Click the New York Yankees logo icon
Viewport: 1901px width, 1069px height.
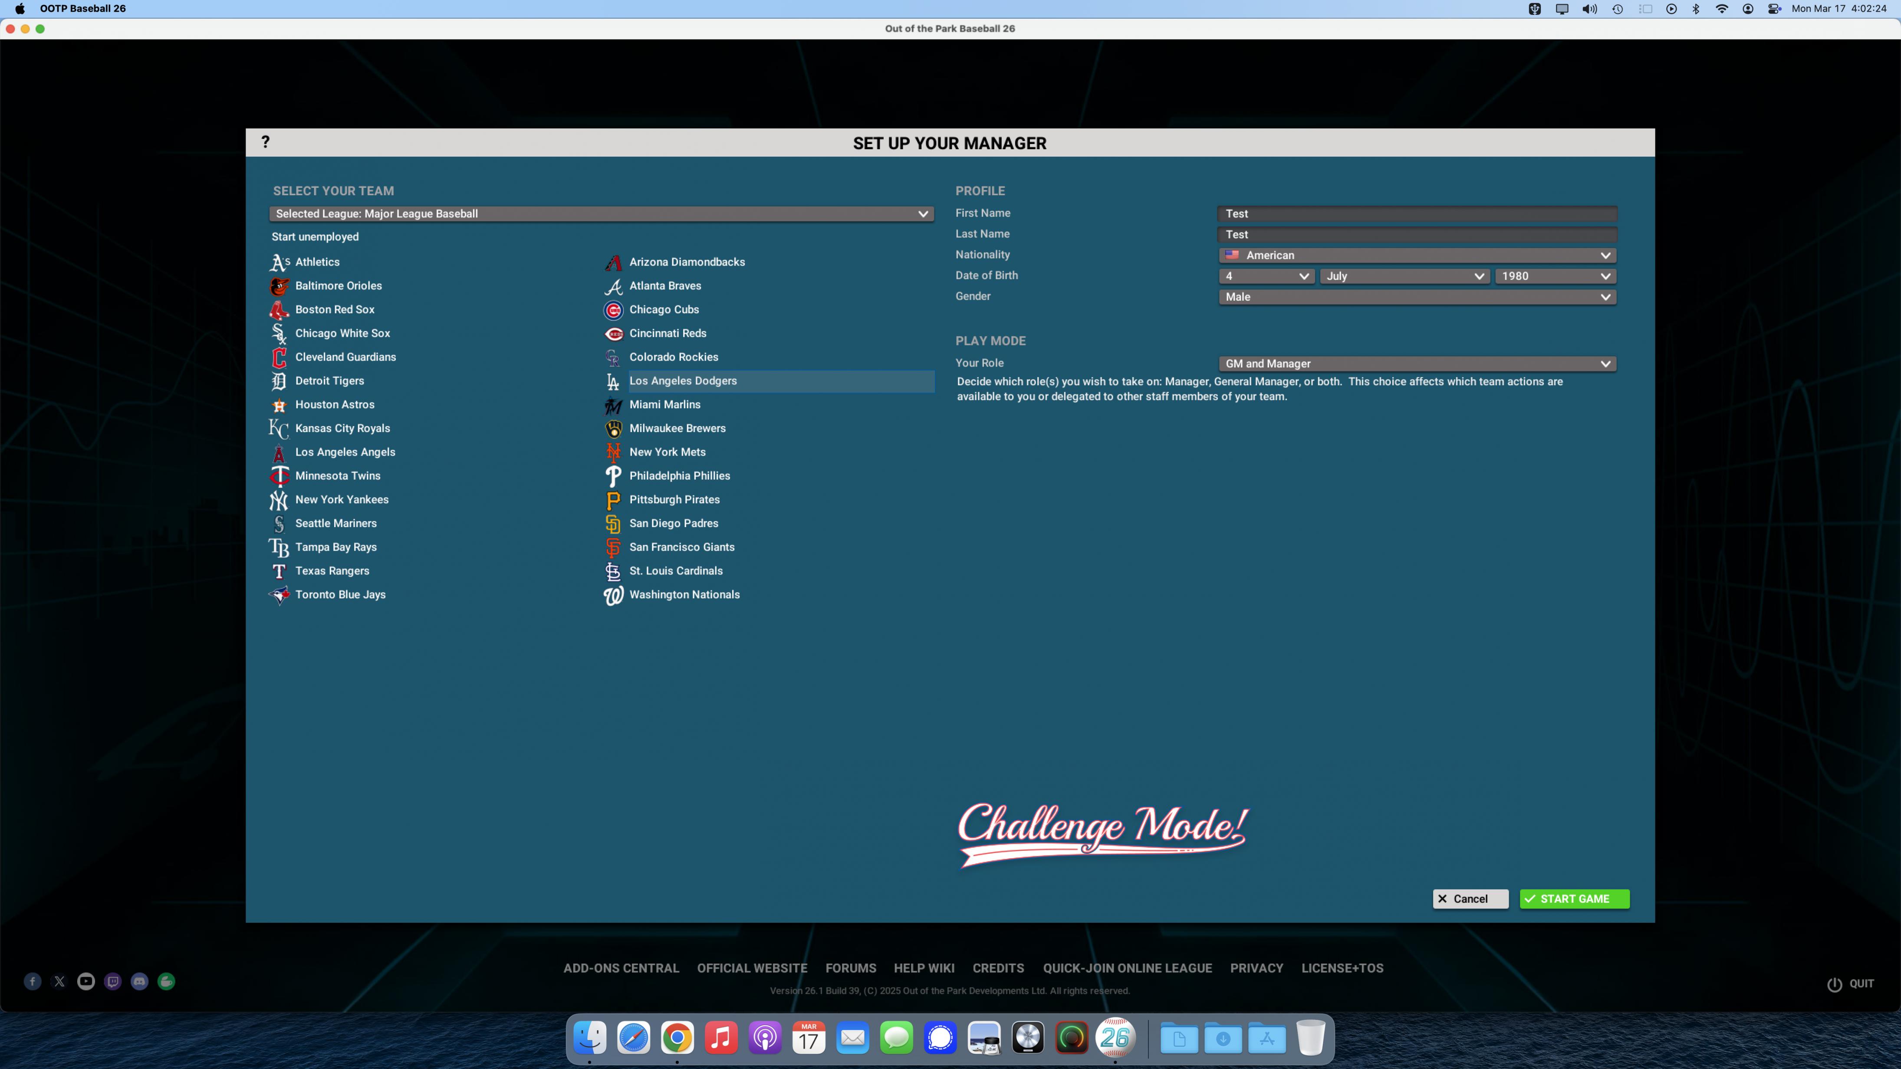coord(278,500)
